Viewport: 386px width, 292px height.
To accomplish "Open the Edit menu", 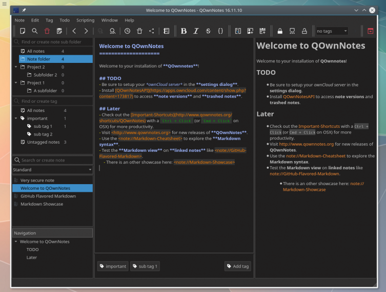I will pos(35,20).
